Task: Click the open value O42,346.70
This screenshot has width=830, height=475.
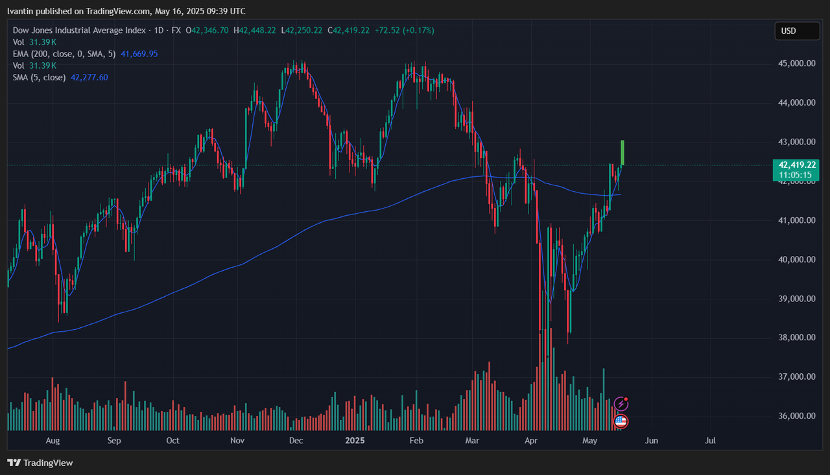Action: coord(207,30)
